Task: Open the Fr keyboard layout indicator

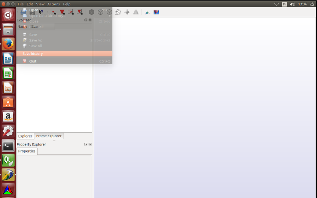Action: pyautogui.click(x=285, y=4)
